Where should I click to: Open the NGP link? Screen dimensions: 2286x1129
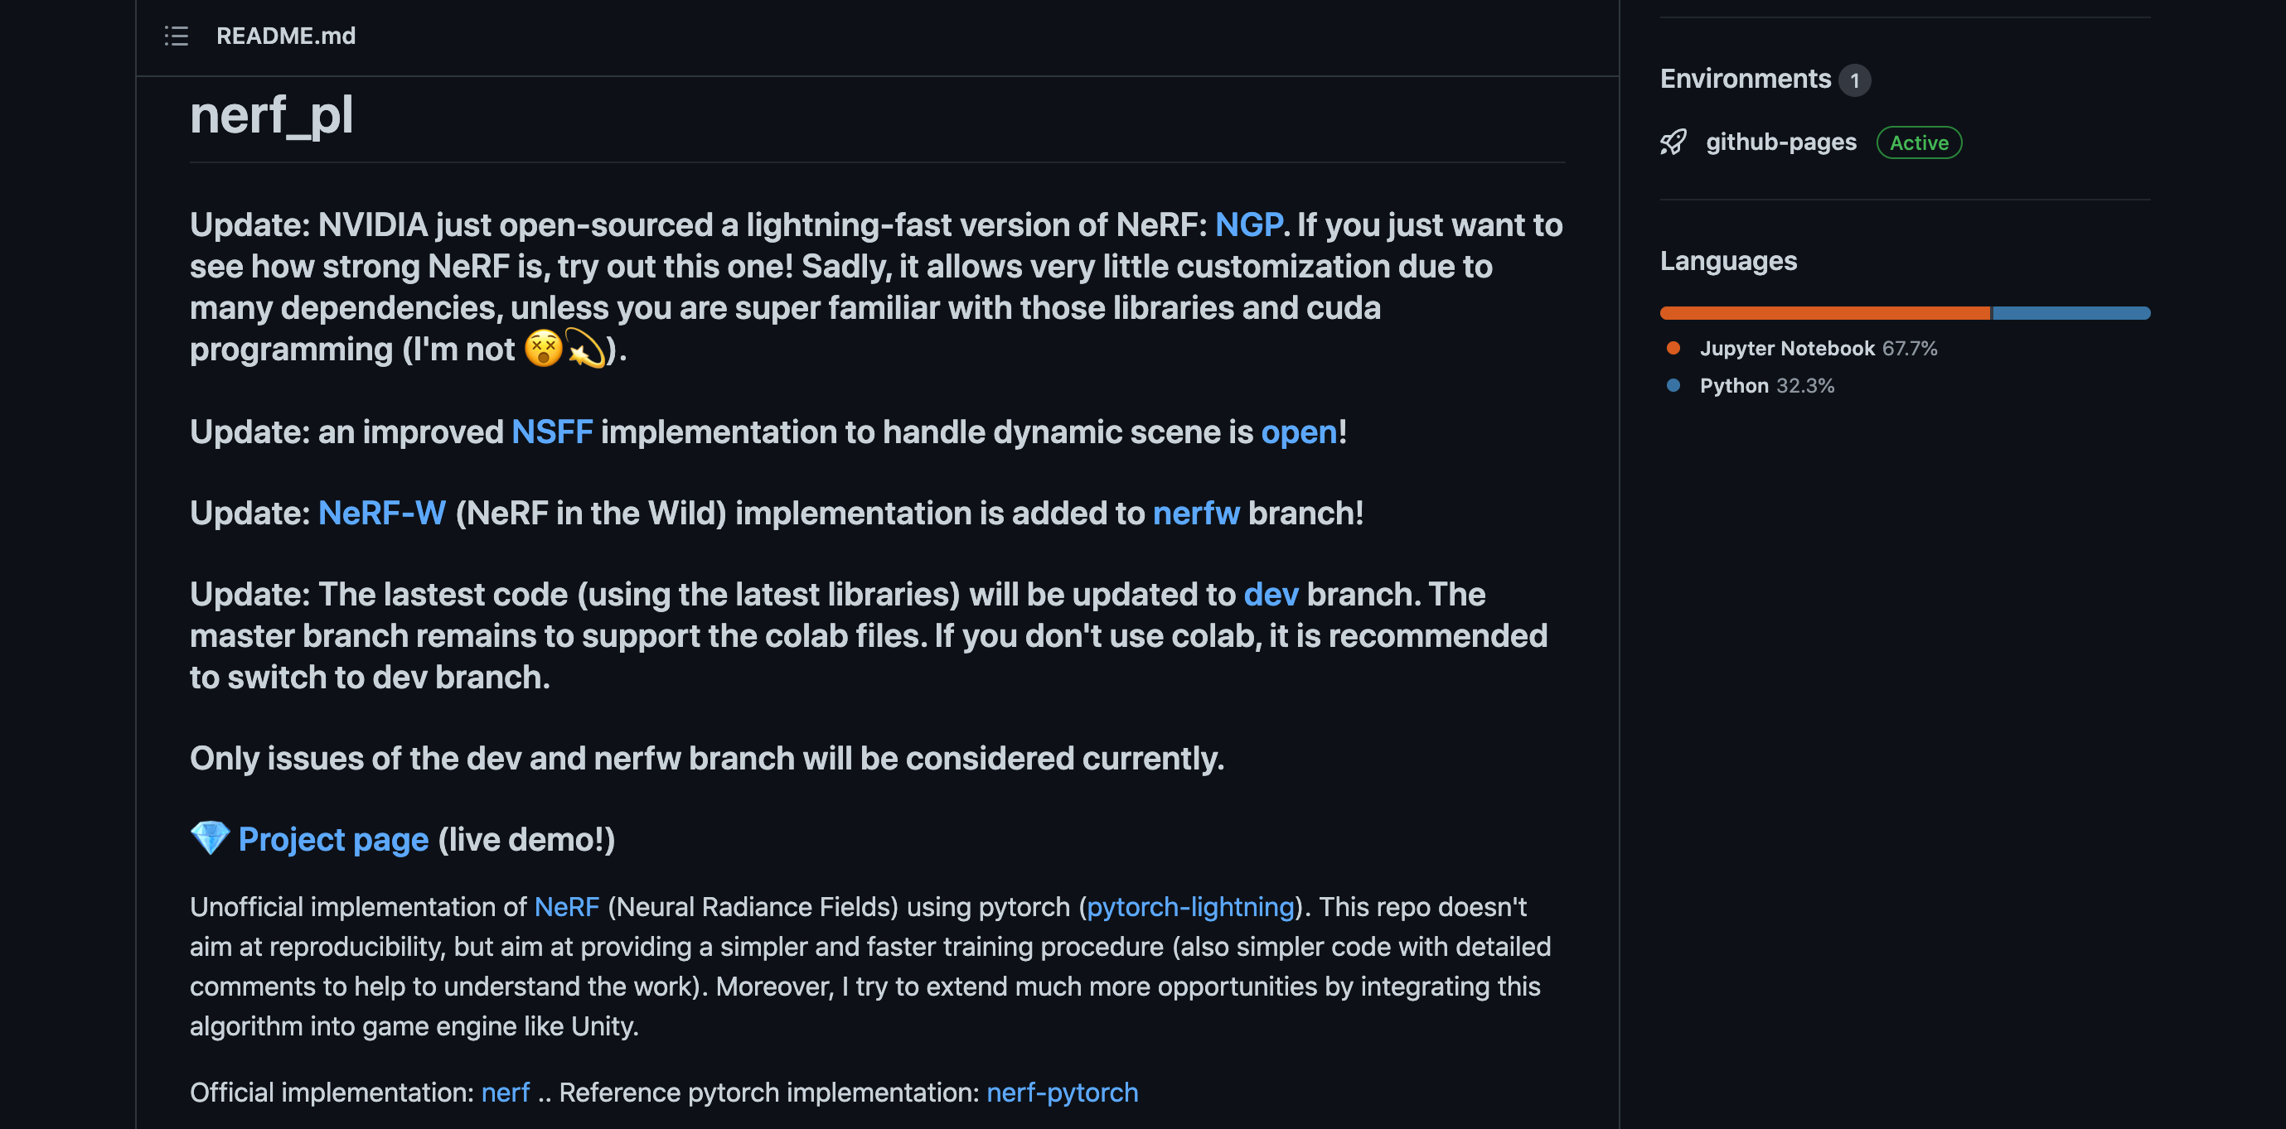(1247, 224)
